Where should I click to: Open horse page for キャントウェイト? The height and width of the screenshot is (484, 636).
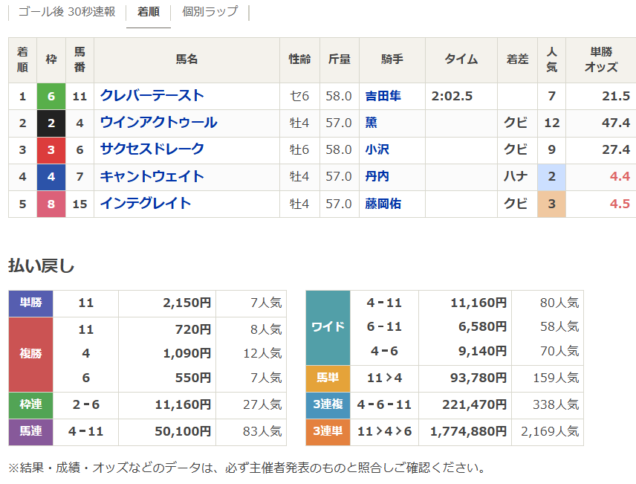point(152,177)
